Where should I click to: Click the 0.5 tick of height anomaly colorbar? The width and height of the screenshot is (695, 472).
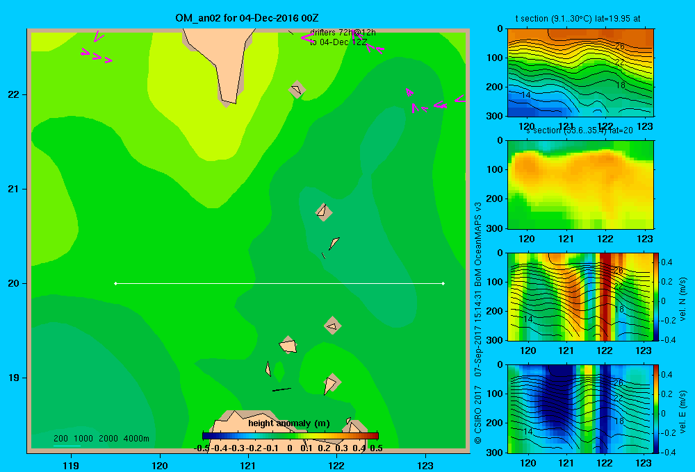[x=376, y=448]
